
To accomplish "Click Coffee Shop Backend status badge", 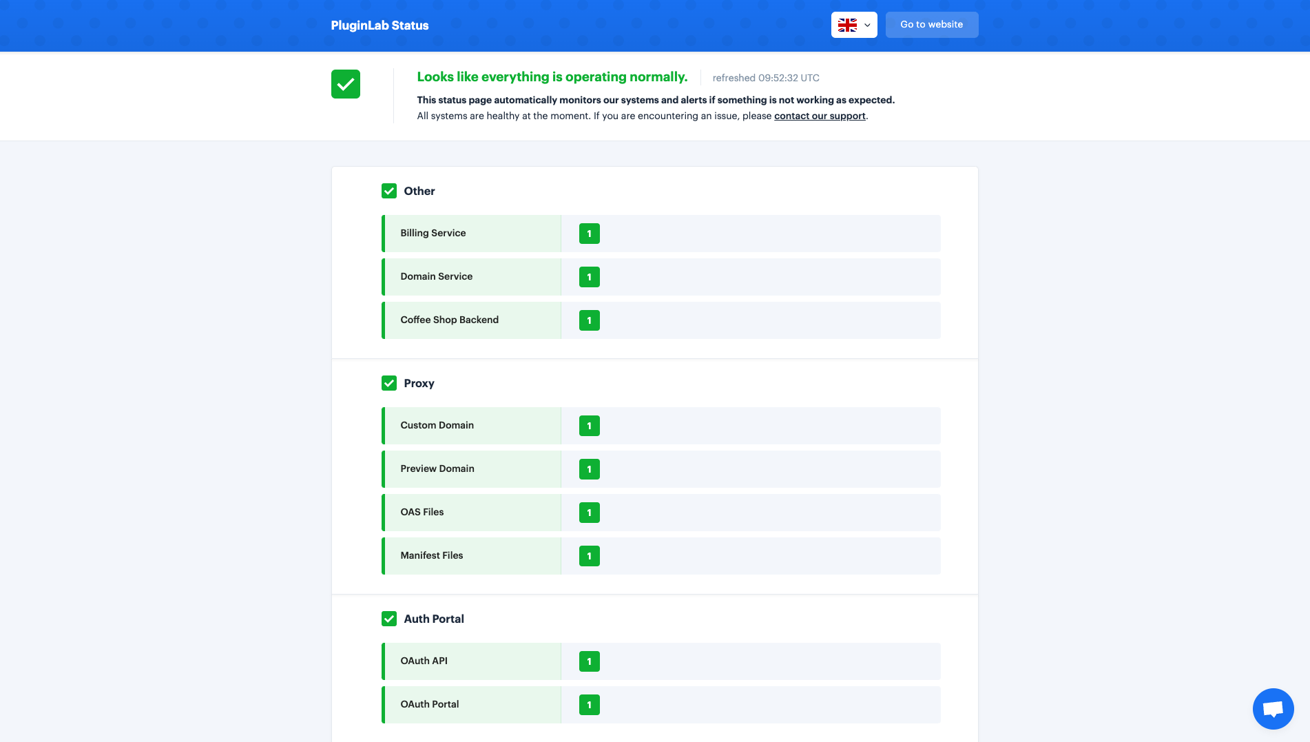I will [x=589, y=320].
